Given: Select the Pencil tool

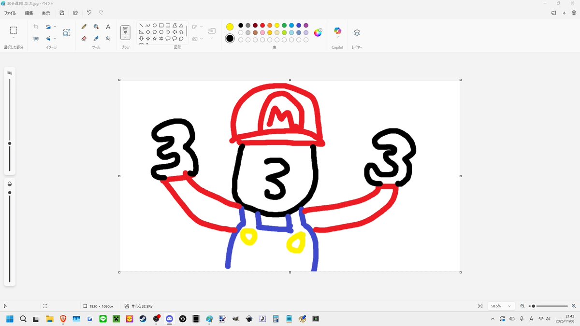Looking at the screenshot, I should [x=84, y=27].
